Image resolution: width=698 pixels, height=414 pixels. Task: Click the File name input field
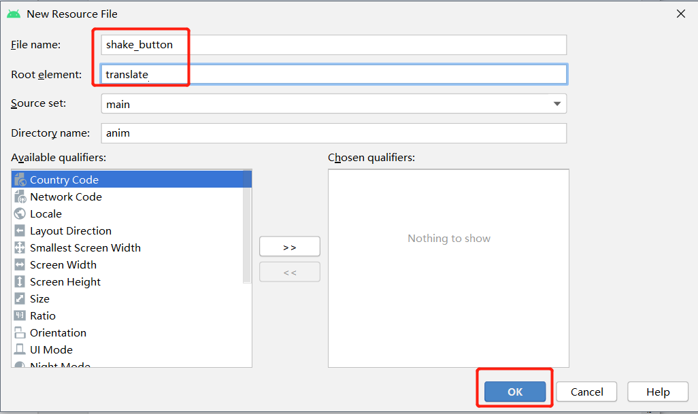(x=334, y=44)
